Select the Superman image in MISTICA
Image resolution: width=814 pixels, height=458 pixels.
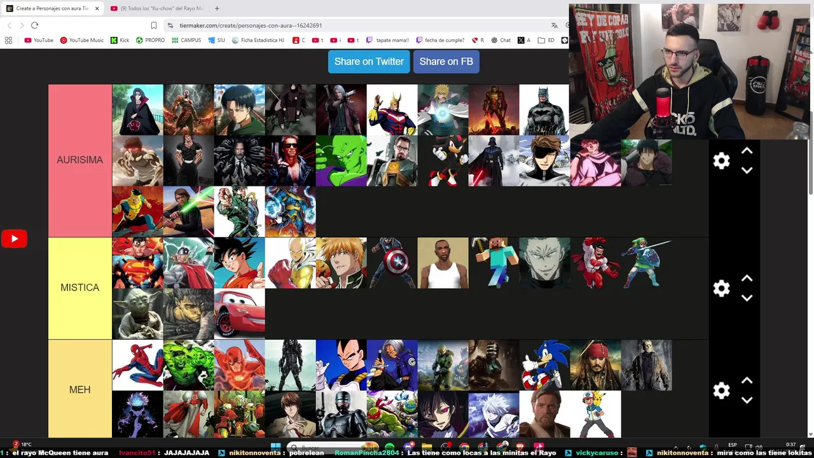(137, 263)
